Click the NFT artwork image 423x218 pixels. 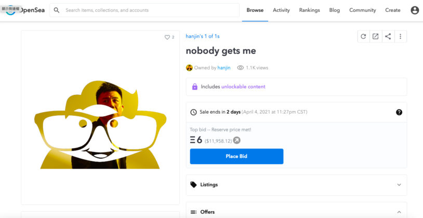click(100, 125)
